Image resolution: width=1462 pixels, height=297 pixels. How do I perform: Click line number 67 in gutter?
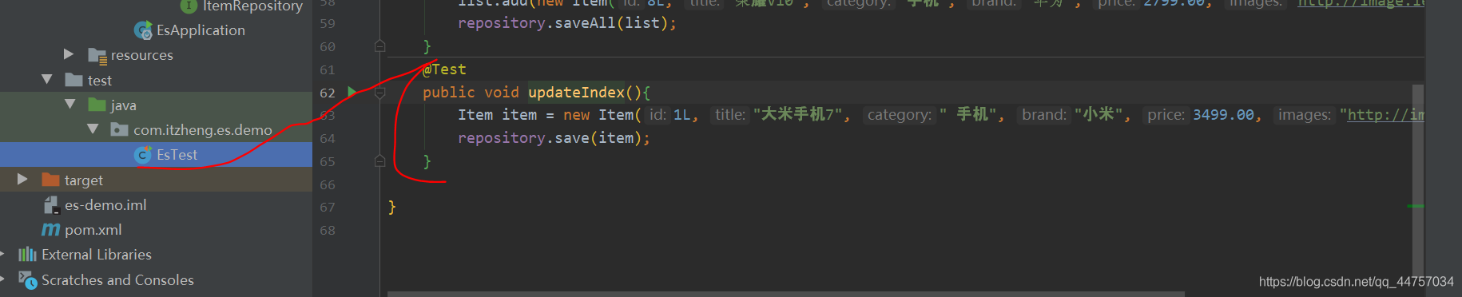(328, 208)
